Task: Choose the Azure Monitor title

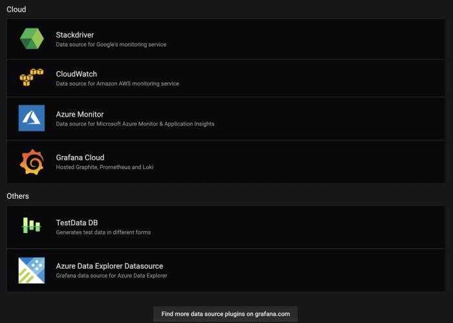Action: (80, 115)
